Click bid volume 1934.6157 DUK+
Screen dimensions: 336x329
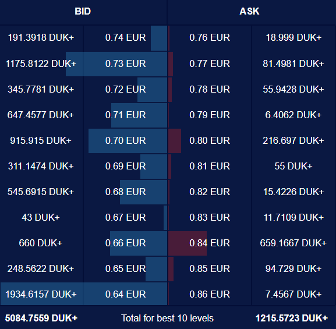point(41,294)
